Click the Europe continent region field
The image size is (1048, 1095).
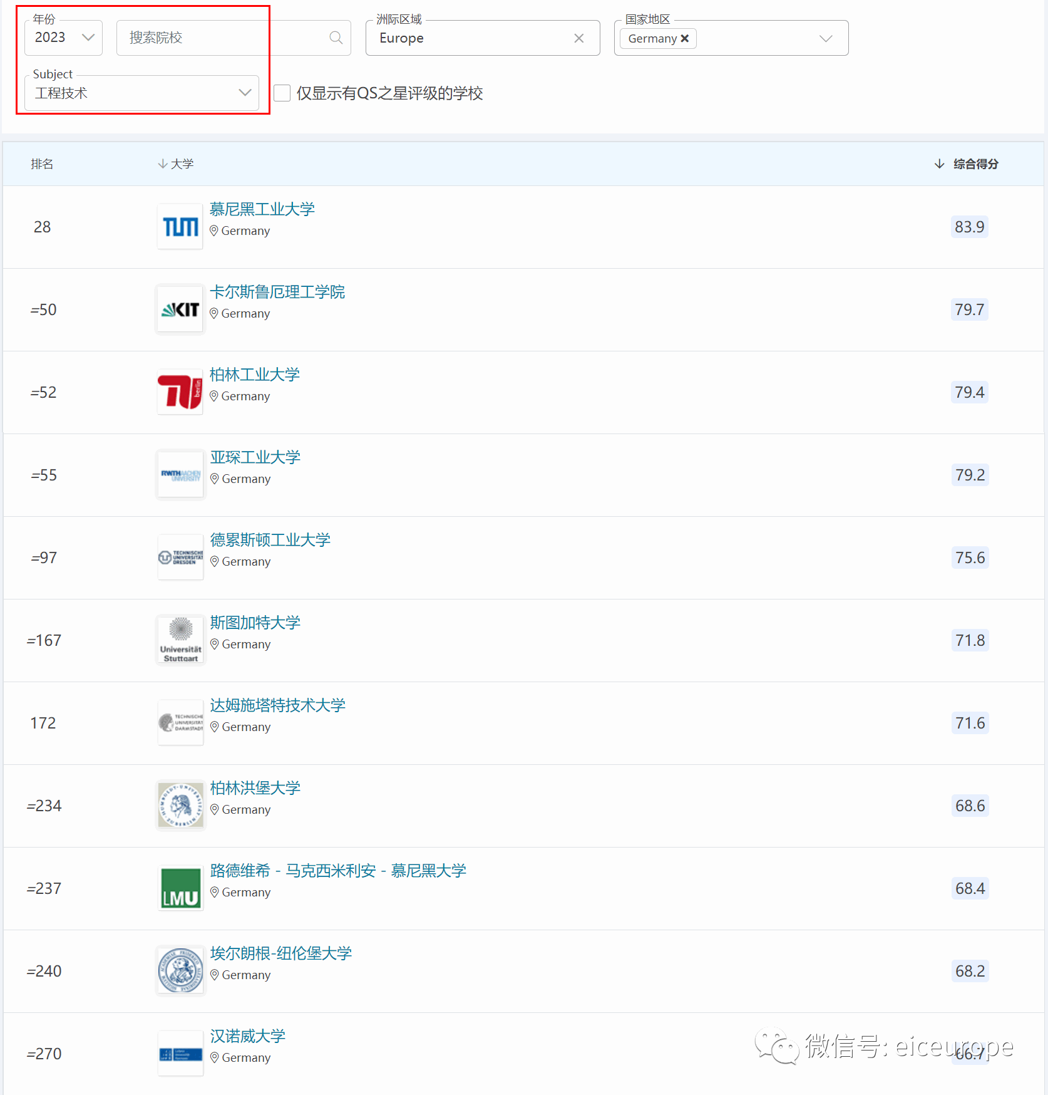[x=483, y=38]
